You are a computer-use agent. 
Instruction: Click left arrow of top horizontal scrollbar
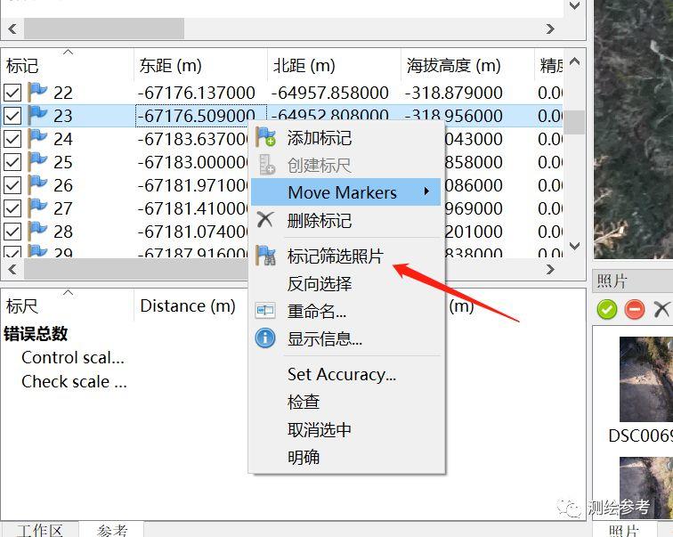click(x=12, y=29)
